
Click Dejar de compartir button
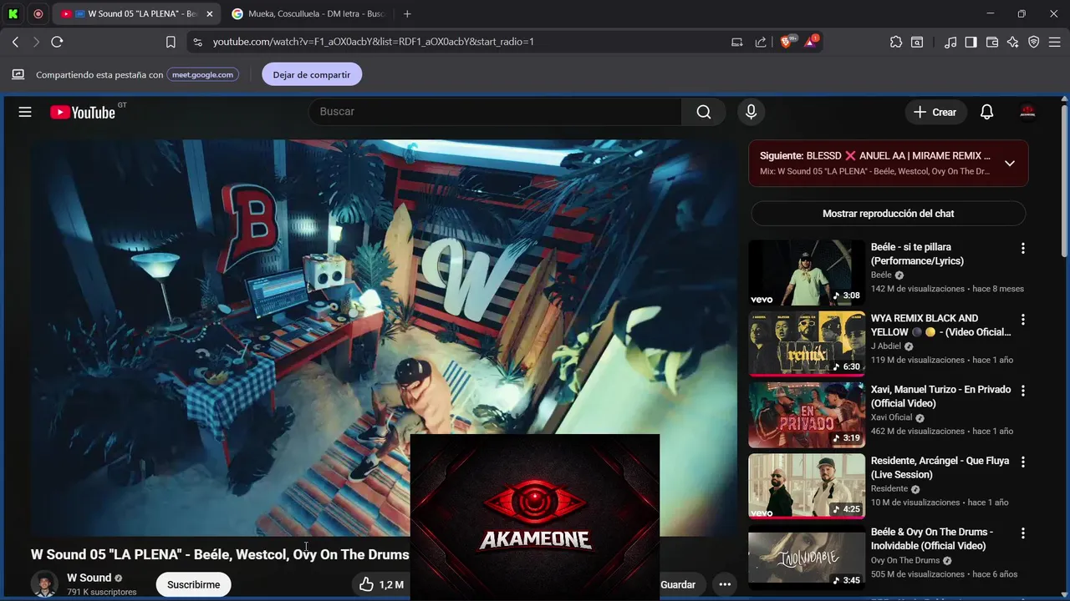click(311, 74)
